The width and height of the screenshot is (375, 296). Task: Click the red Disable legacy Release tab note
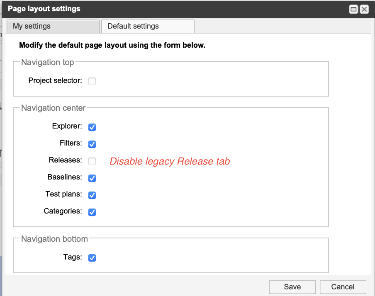click(170, 162)
